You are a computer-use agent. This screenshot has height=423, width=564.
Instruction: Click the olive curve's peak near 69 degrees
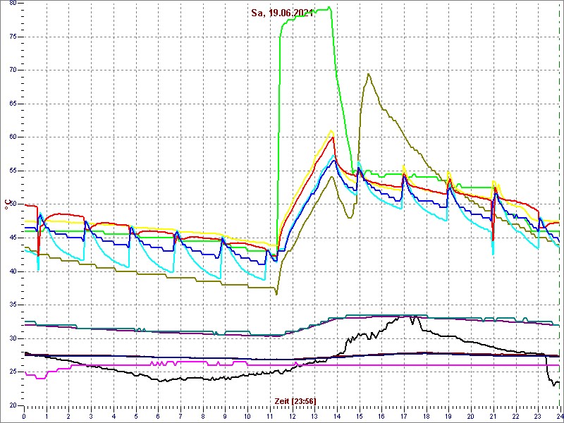click(368, 74)
